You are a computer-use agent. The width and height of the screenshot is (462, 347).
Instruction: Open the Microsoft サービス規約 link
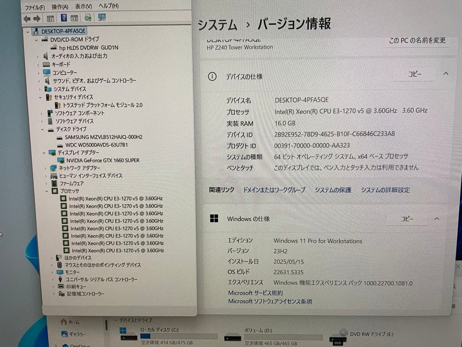[255, 293]
